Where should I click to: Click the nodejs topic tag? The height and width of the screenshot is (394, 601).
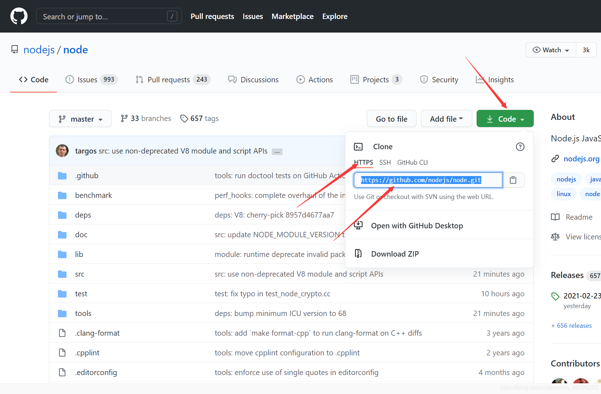pos(566,179)
